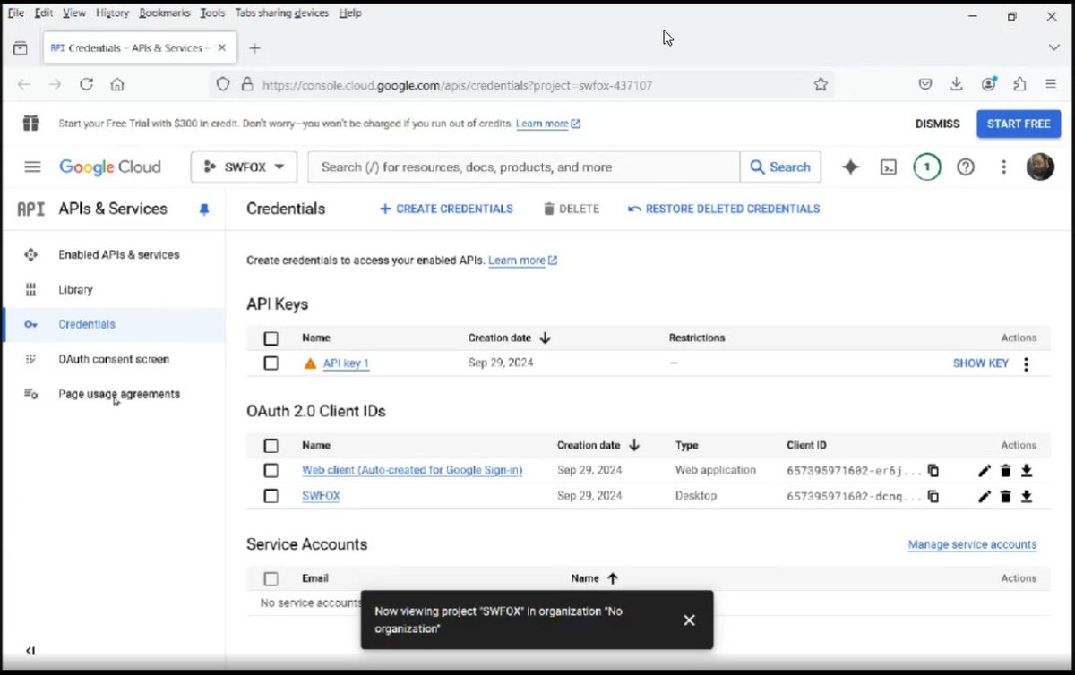1075x675 pixels.
Task: Delete the Web client OAuth client
Action: click(1005, 470)
